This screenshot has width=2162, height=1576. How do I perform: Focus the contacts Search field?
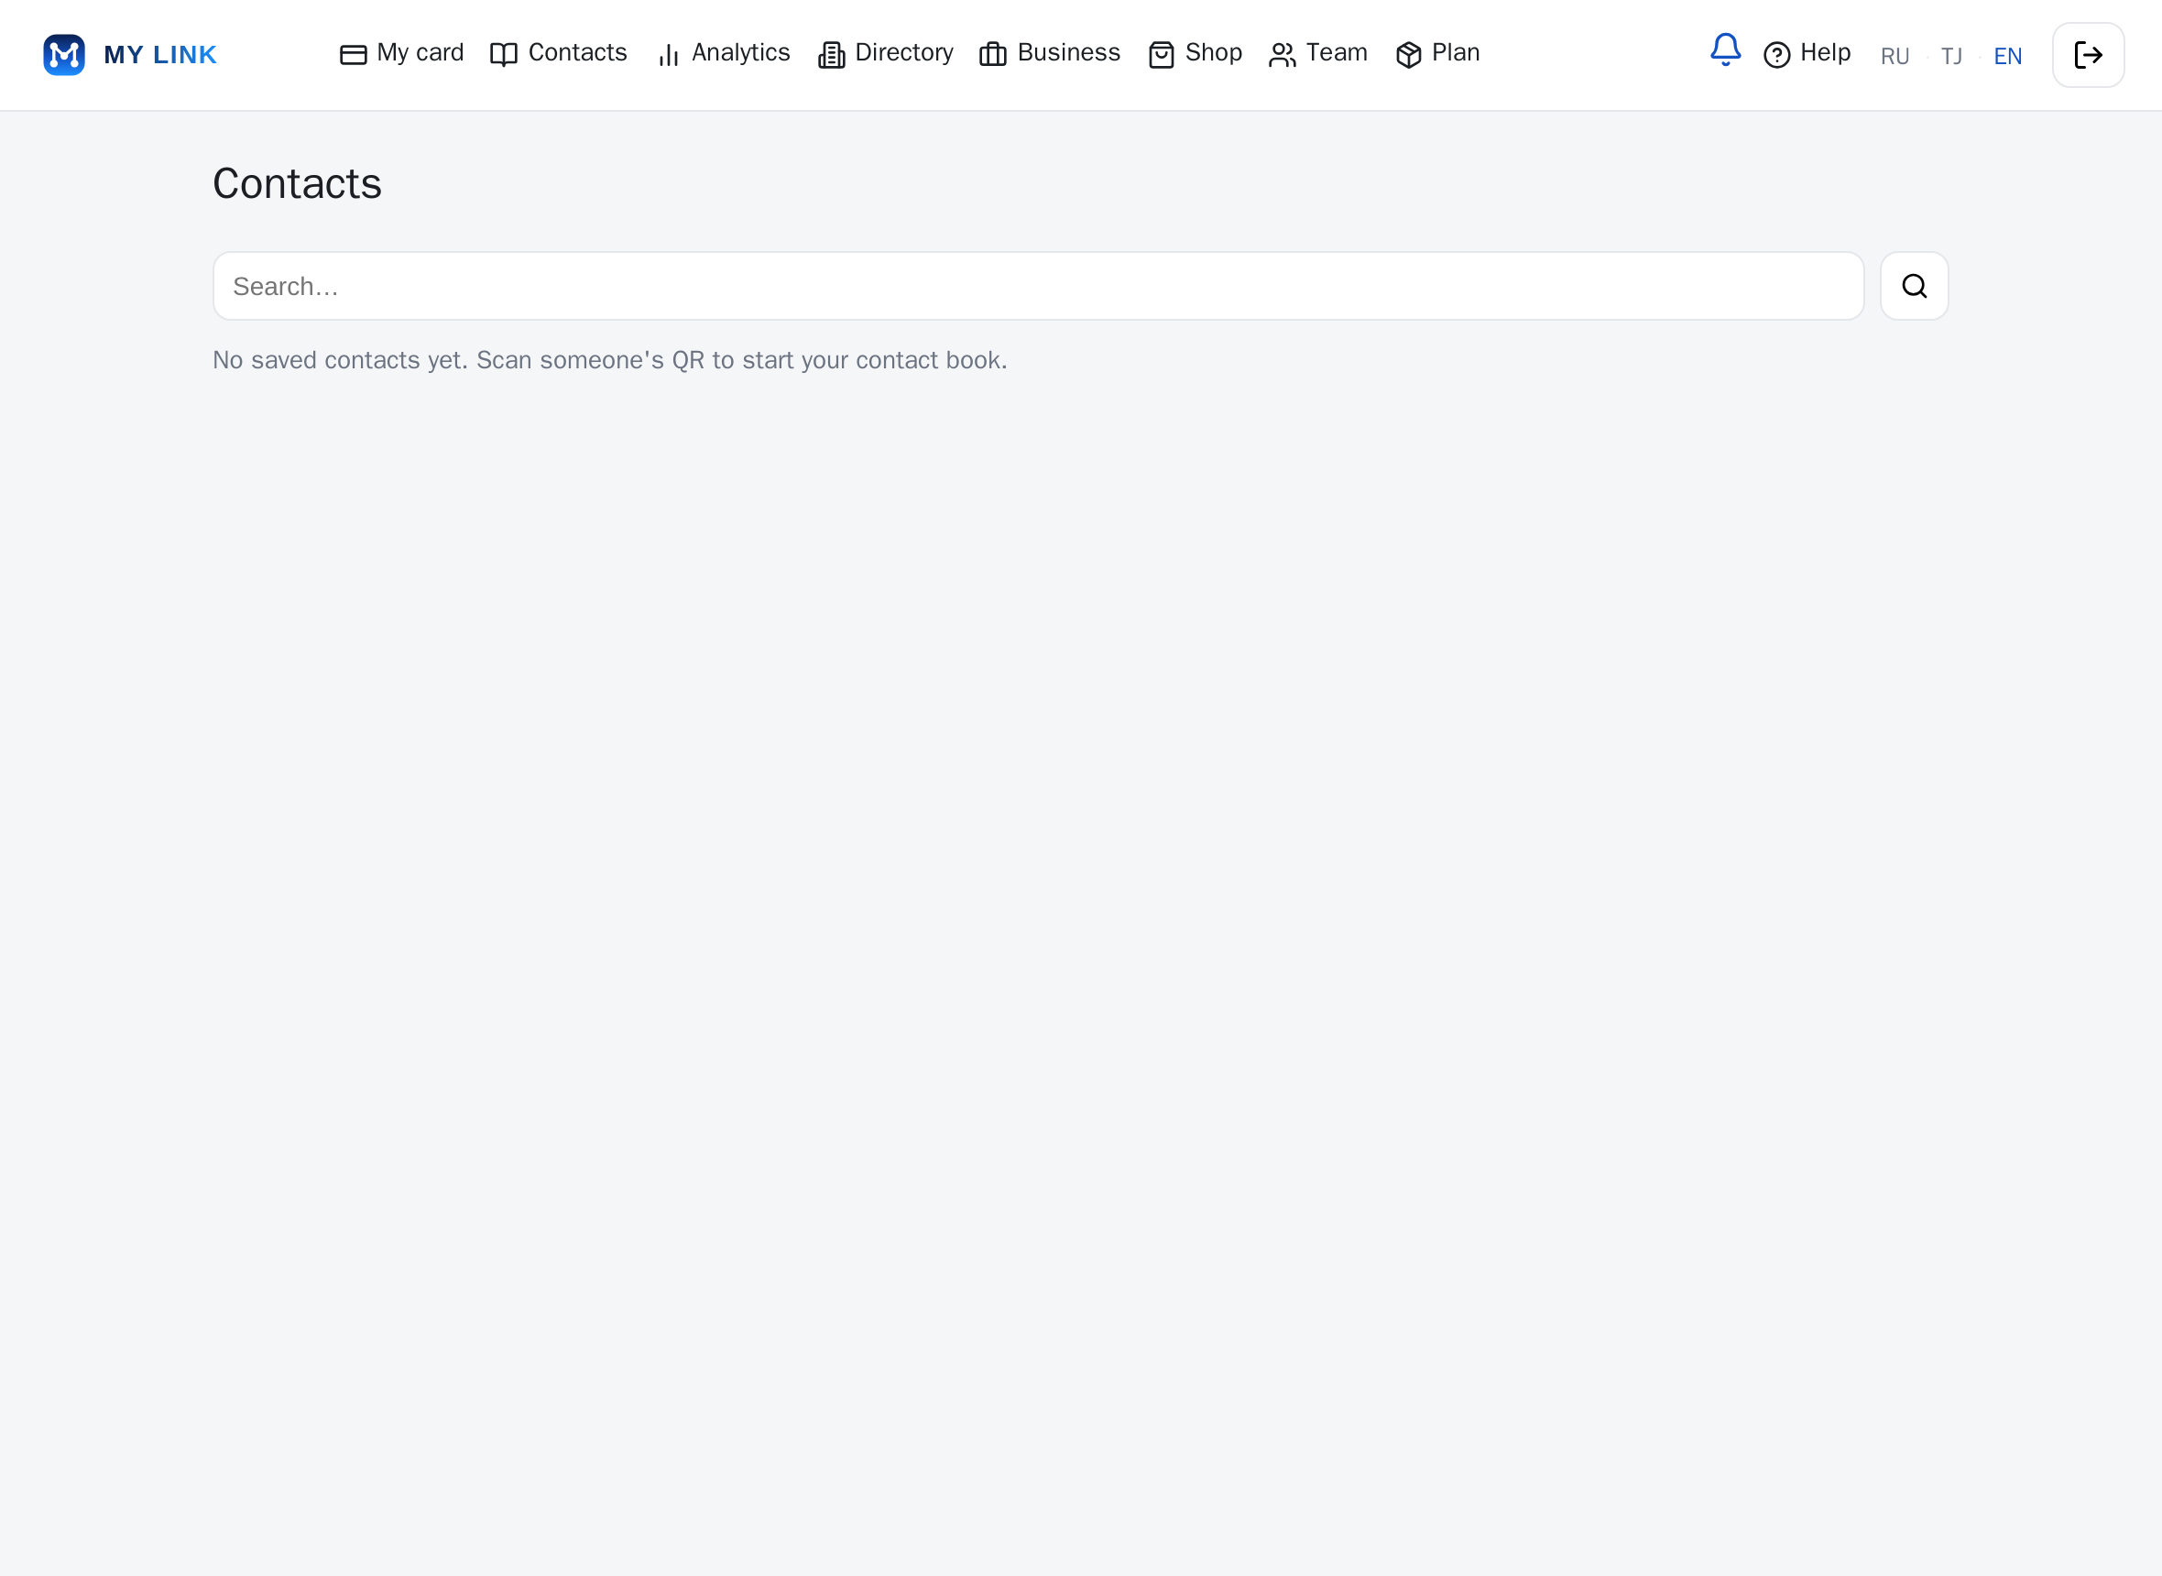coord(1038,286)
